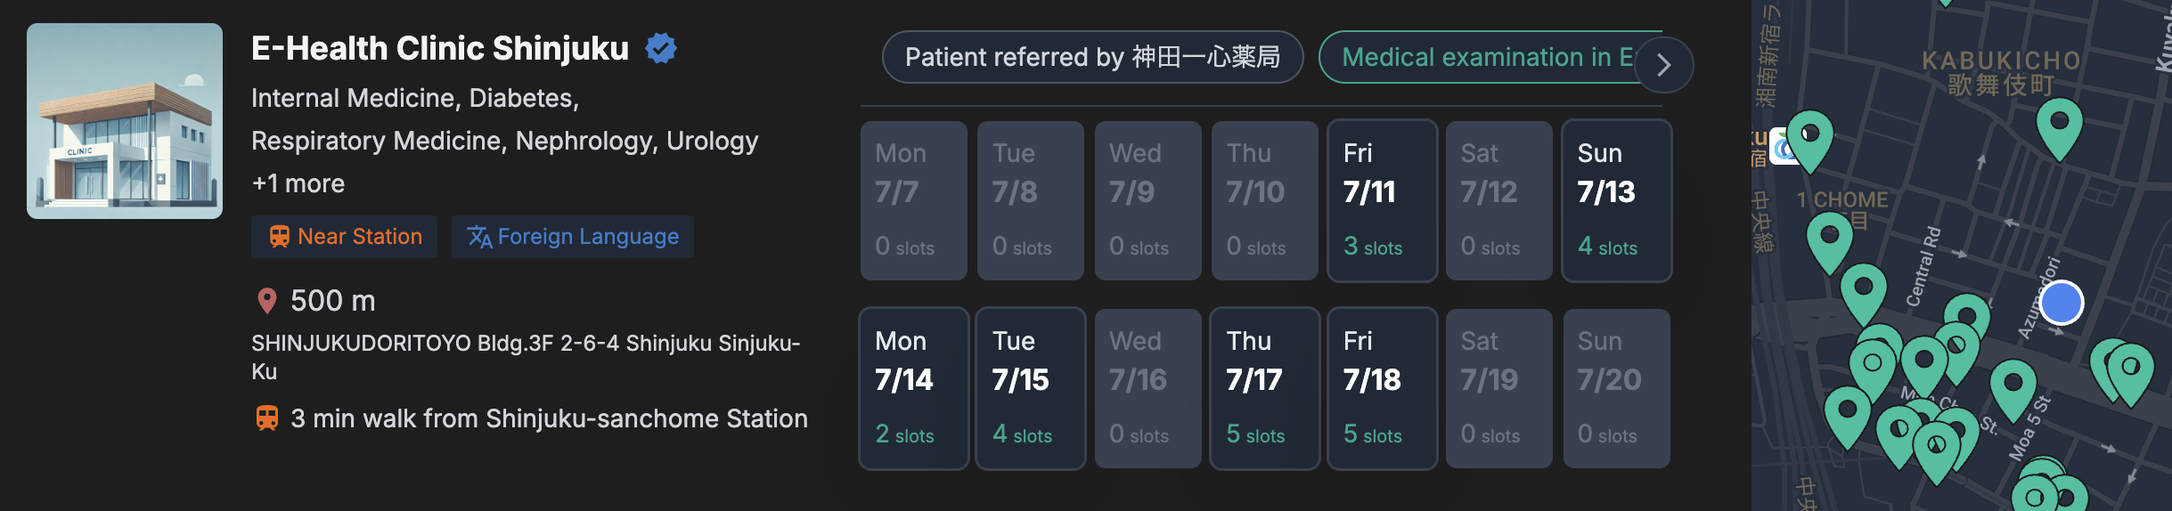Open E-Health Clinic Shinjuku title link
Viewport: 2172px width, 511px height.
tap(439, 48)
